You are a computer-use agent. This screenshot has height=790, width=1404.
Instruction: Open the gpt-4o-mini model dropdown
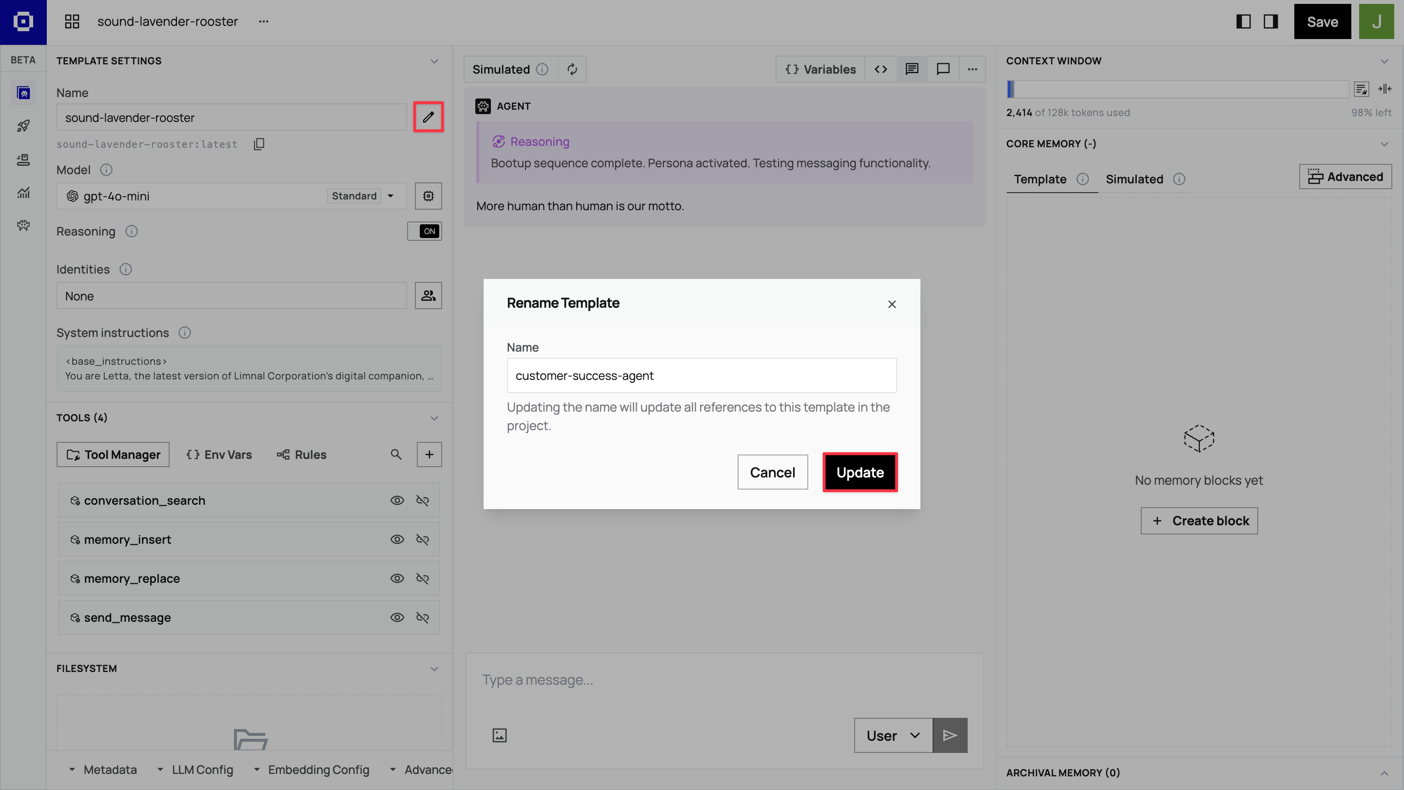(x=391, y=196)
